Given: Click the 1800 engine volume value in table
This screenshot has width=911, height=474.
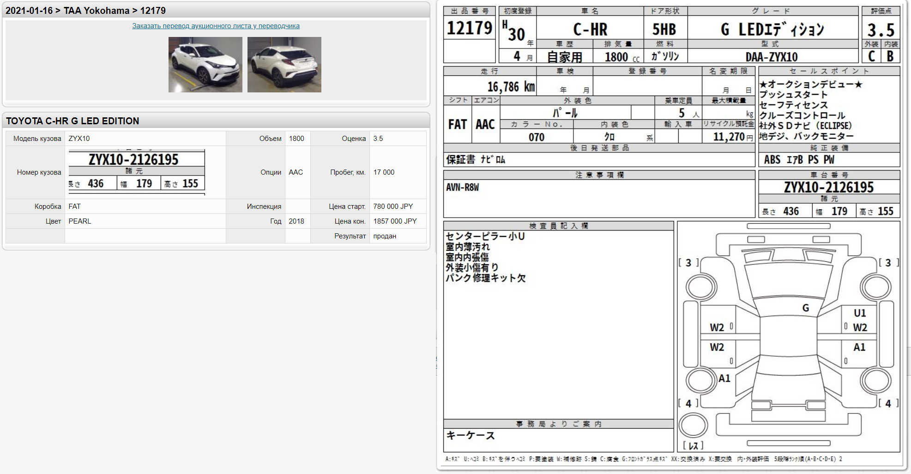Looking at the screenshot, I should pos(296,139).
